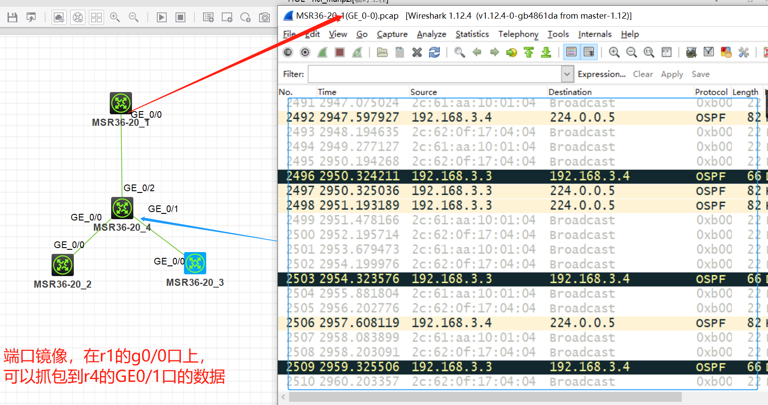Open the File menu in Wireshark
Screen dimensions: 768x405
289,34
